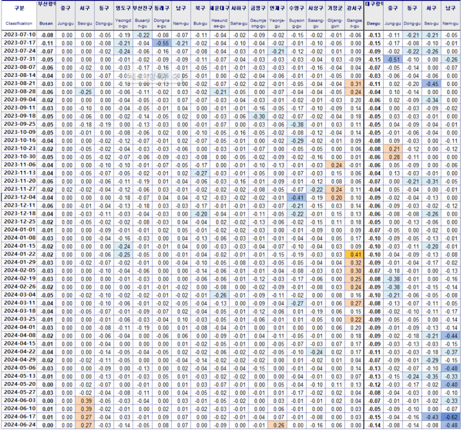461x430 pixels.
Task: Select the Haeundae-gu column header
Action: click(219, 15)
